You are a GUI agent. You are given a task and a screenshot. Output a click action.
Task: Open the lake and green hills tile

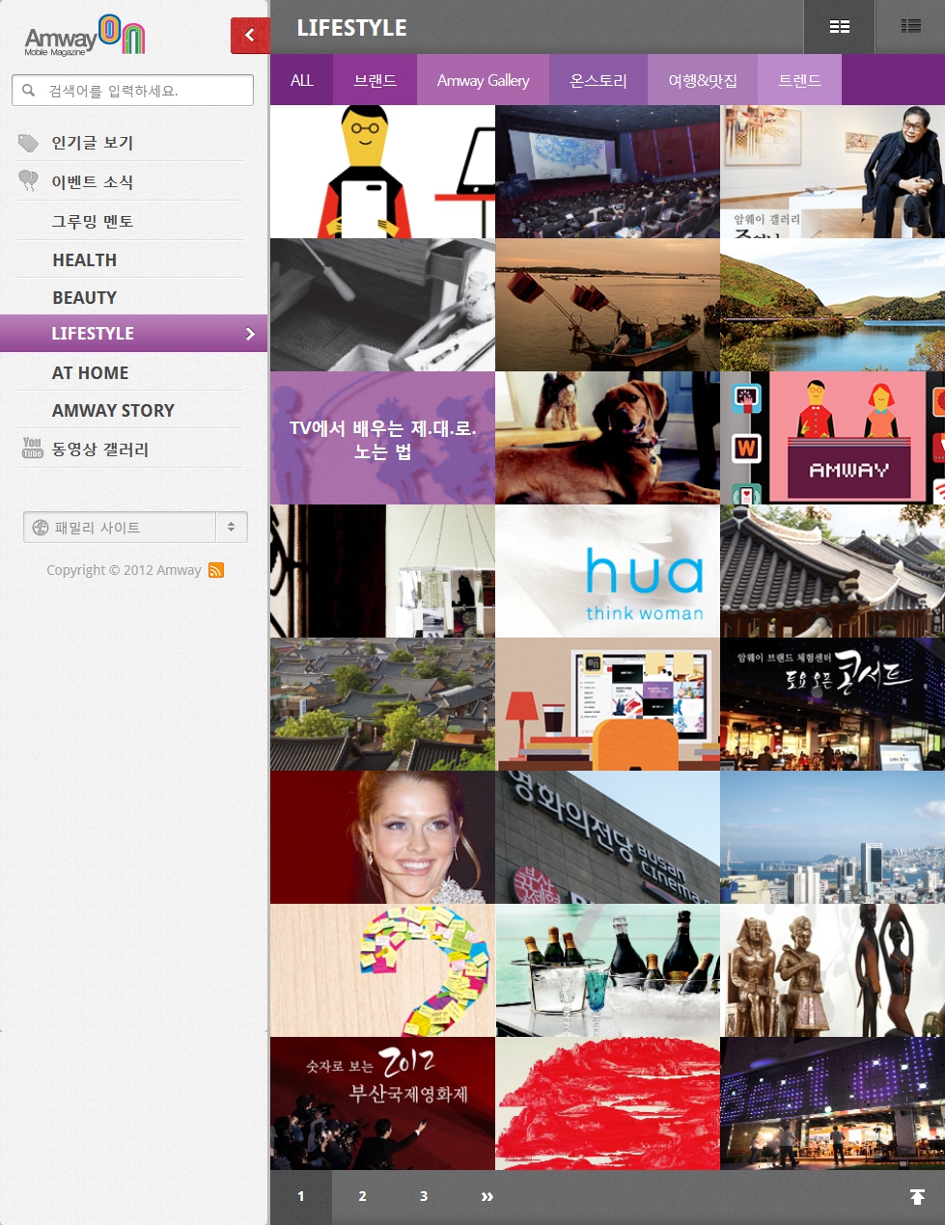(x=832, y=305)
